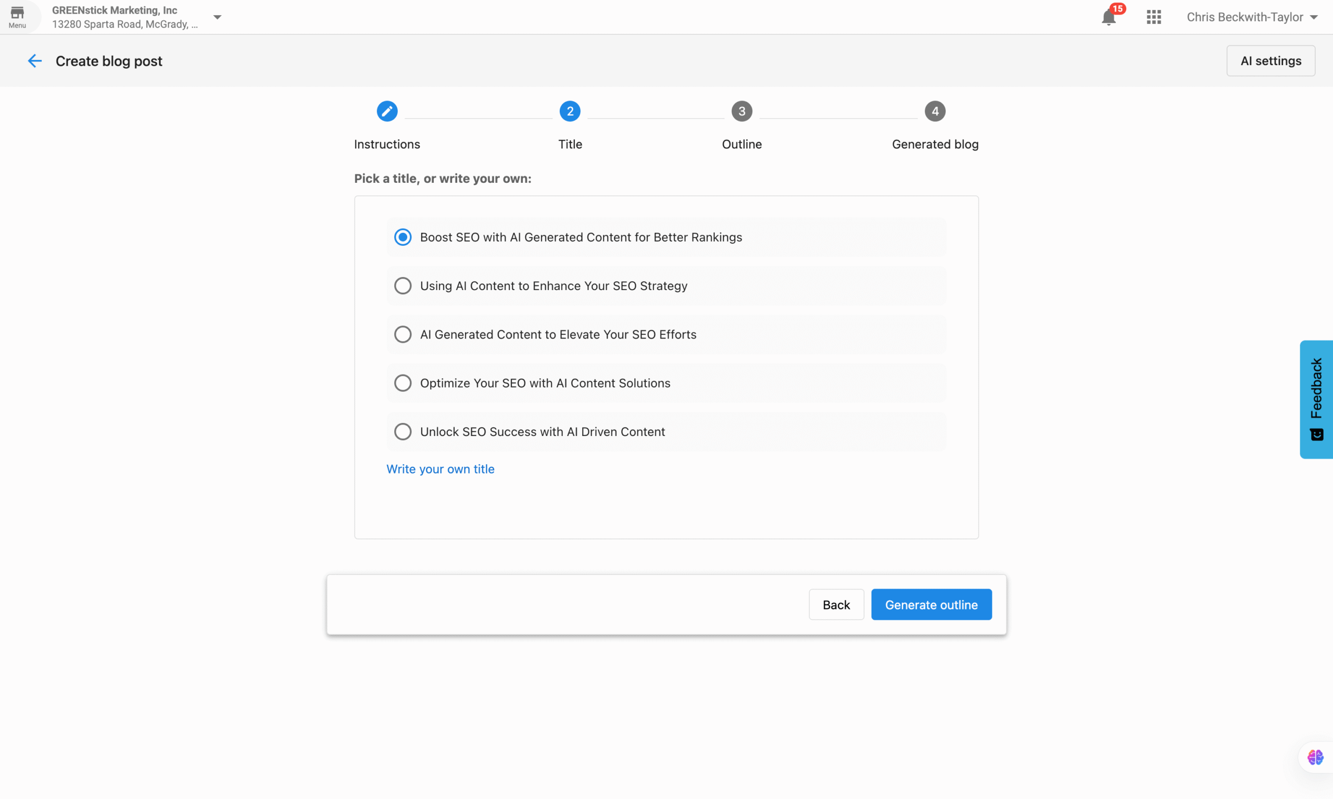Open Chris Beckwith-Taylor user menu
1333x799 pixels.
click(x=1252, y=17)
